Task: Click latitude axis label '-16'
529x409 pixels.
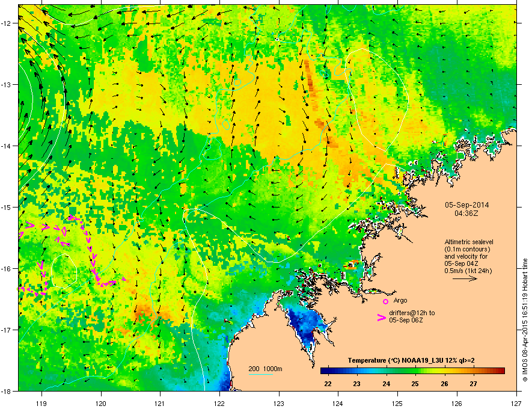Action: click(7, 269)
